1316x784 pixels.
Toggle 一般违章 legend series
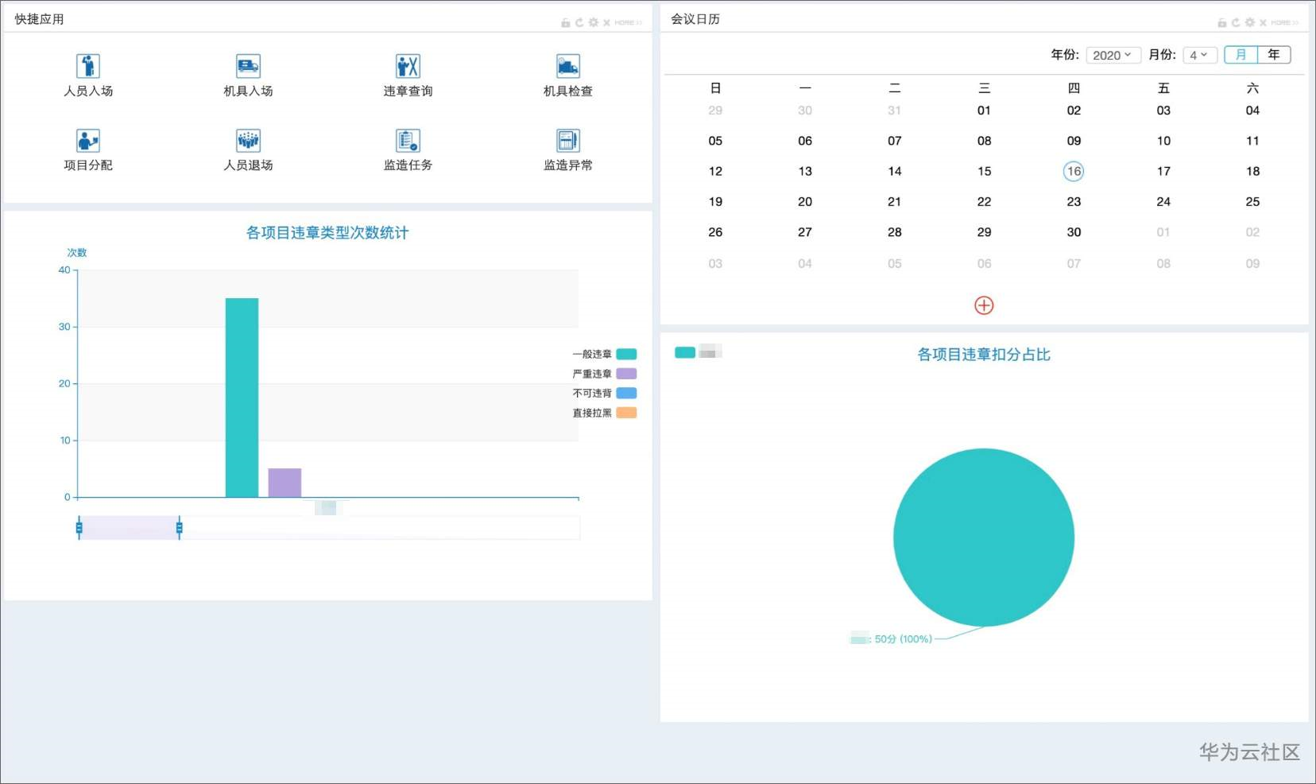[x=604, y=354]
